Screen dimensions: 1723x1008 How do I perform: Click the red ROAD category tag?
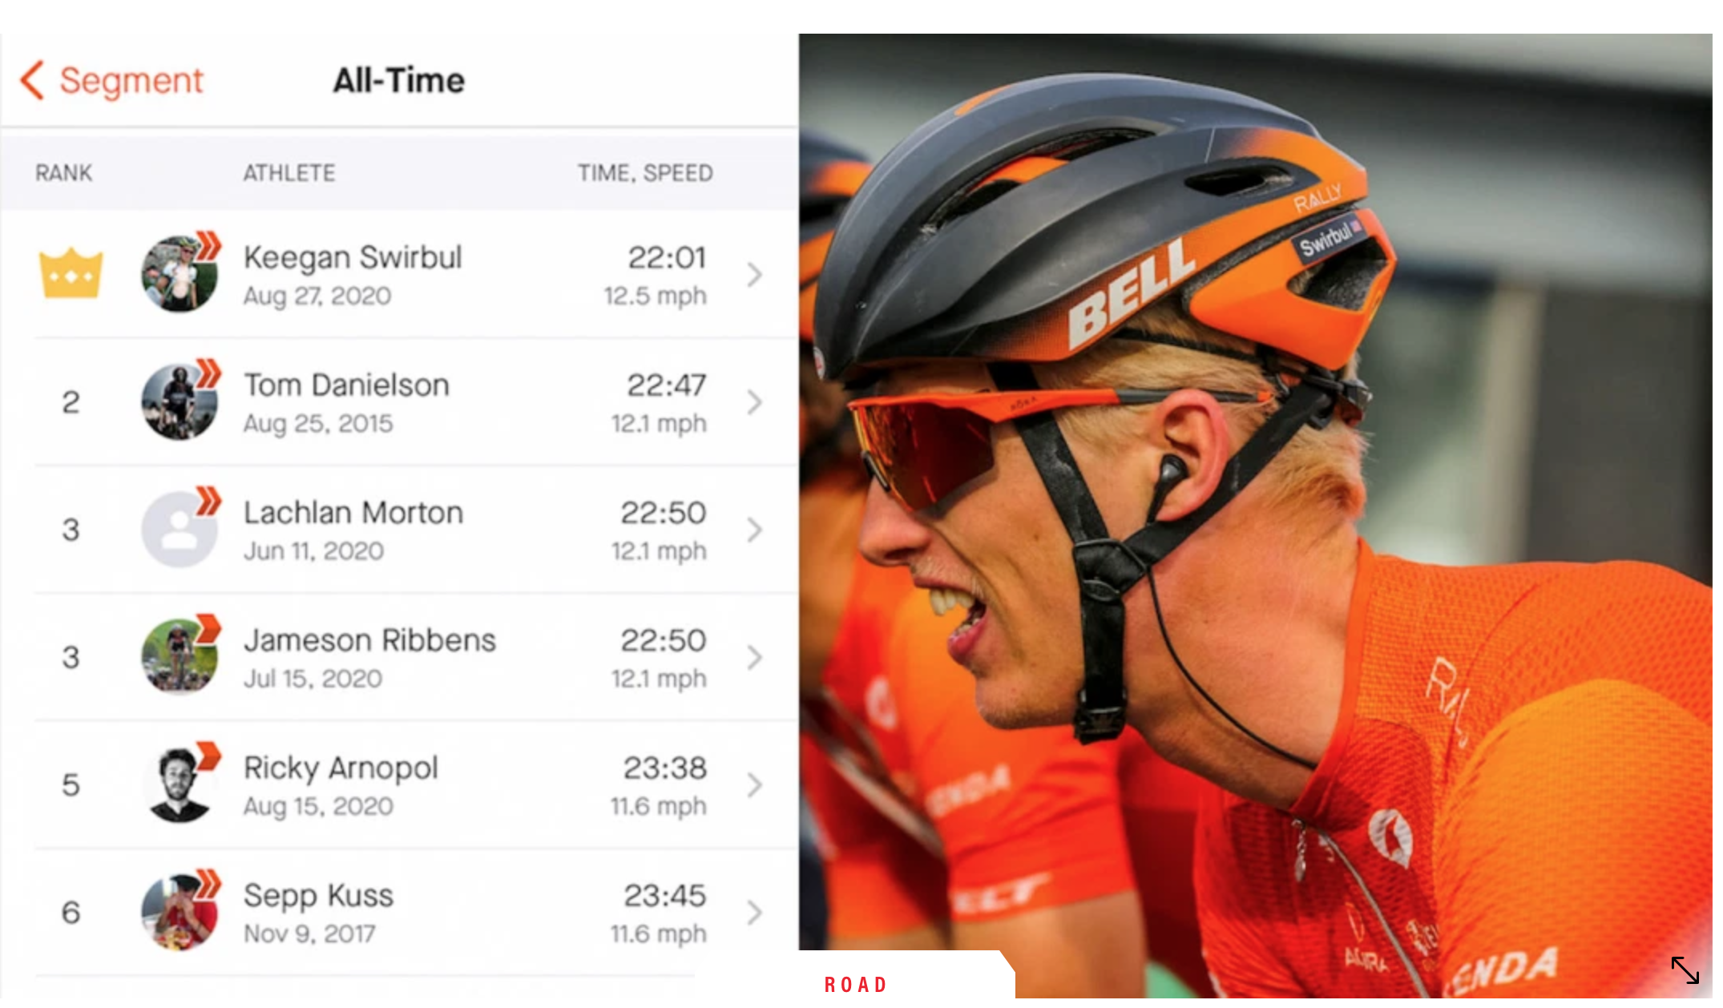pos(856,984)
